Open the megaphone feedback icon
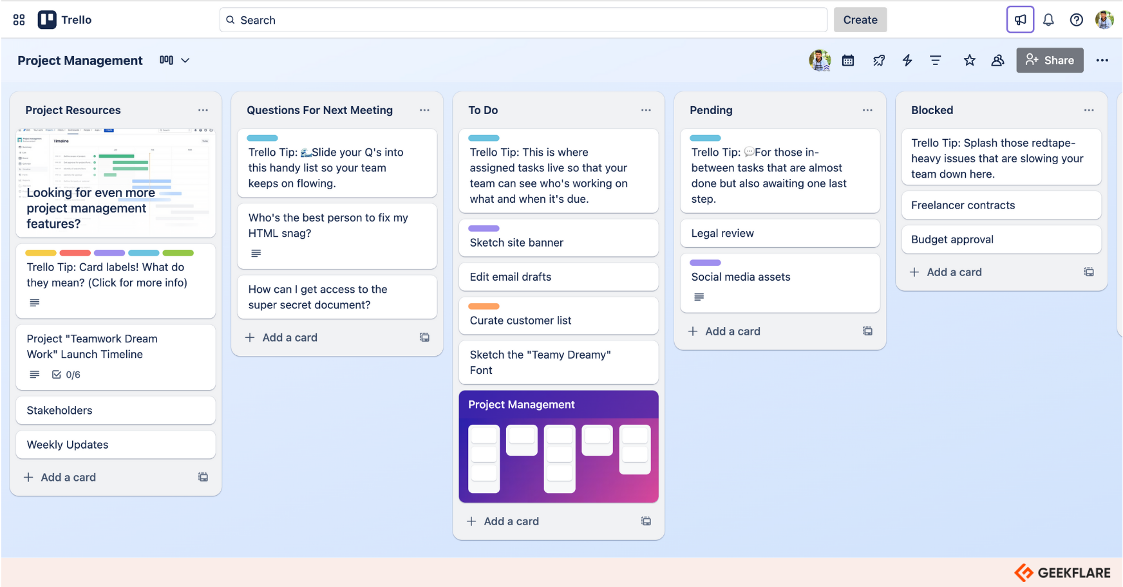1123x587 pixels. coord(1020,20)
